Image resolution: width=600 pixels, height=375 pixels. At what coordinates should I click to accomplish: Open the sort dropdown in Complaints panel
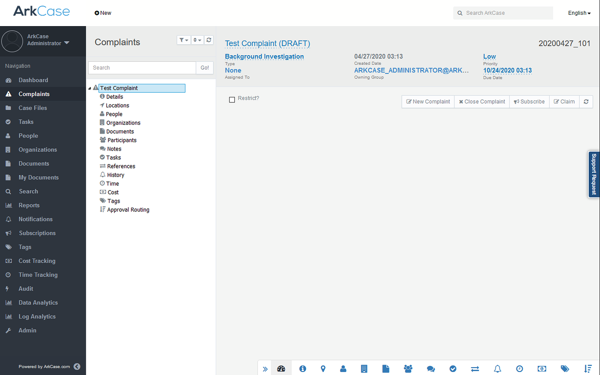[197, 40]
